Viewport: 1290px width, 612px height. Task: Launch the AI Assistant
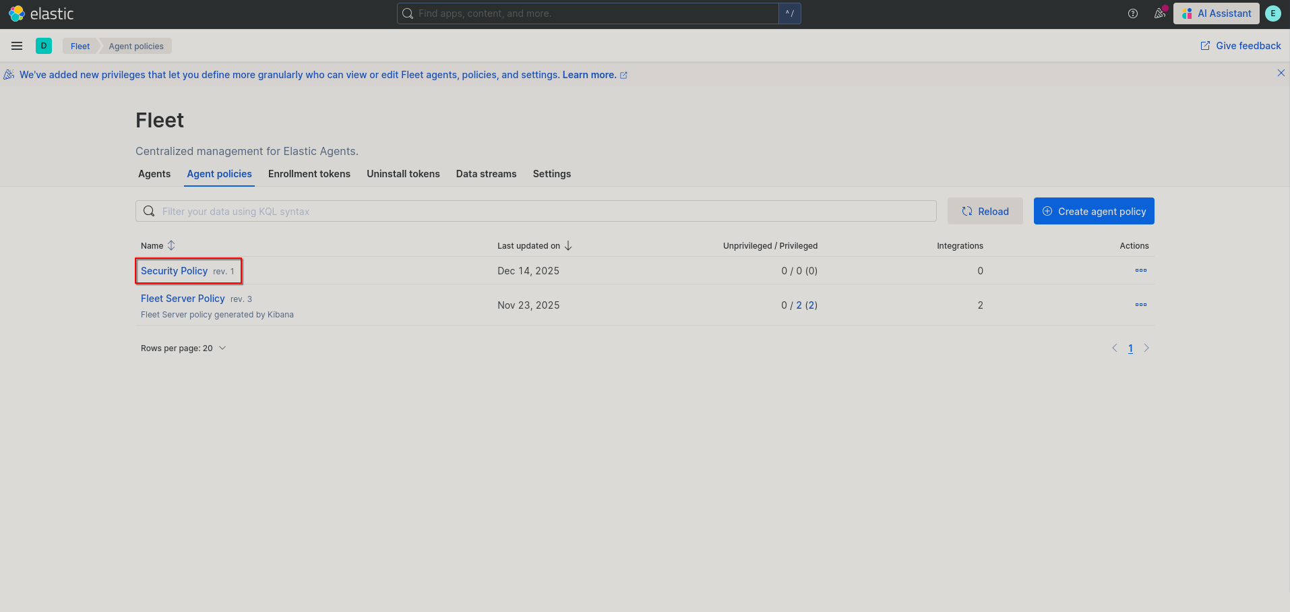point(1217,13)
